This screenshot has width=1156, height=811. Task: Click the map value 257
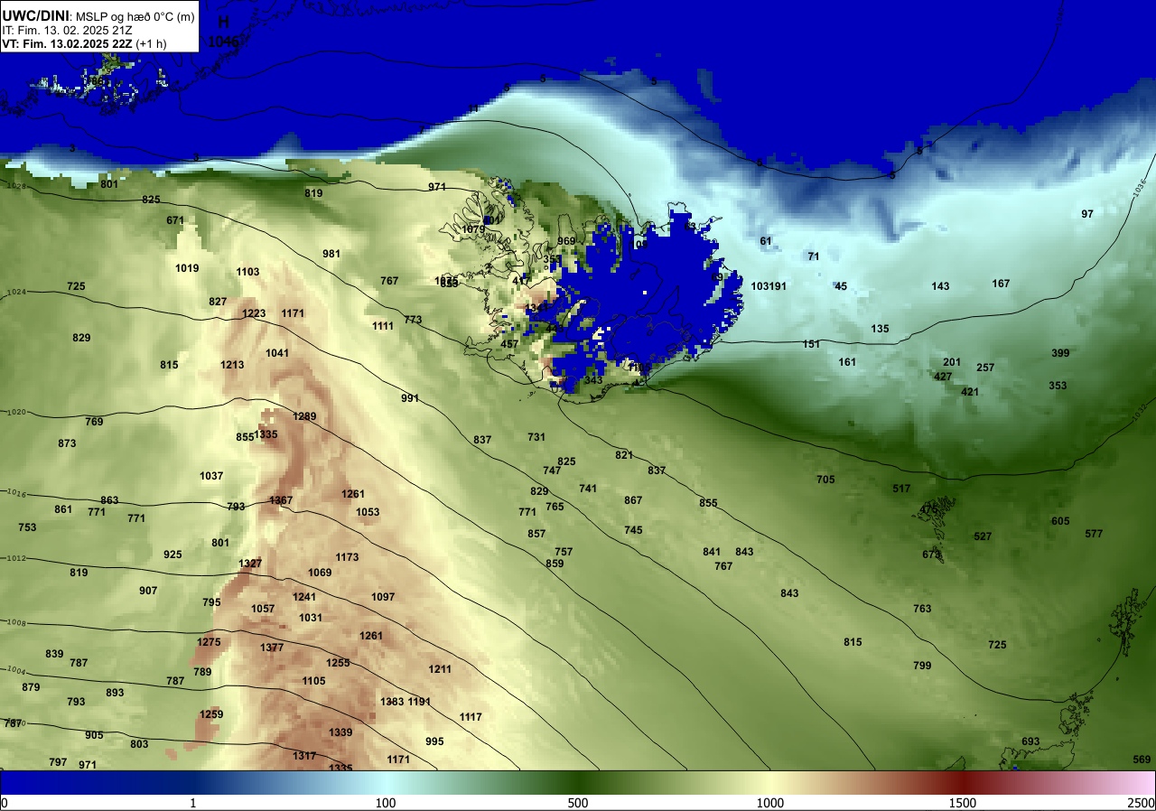coord(985,368)
